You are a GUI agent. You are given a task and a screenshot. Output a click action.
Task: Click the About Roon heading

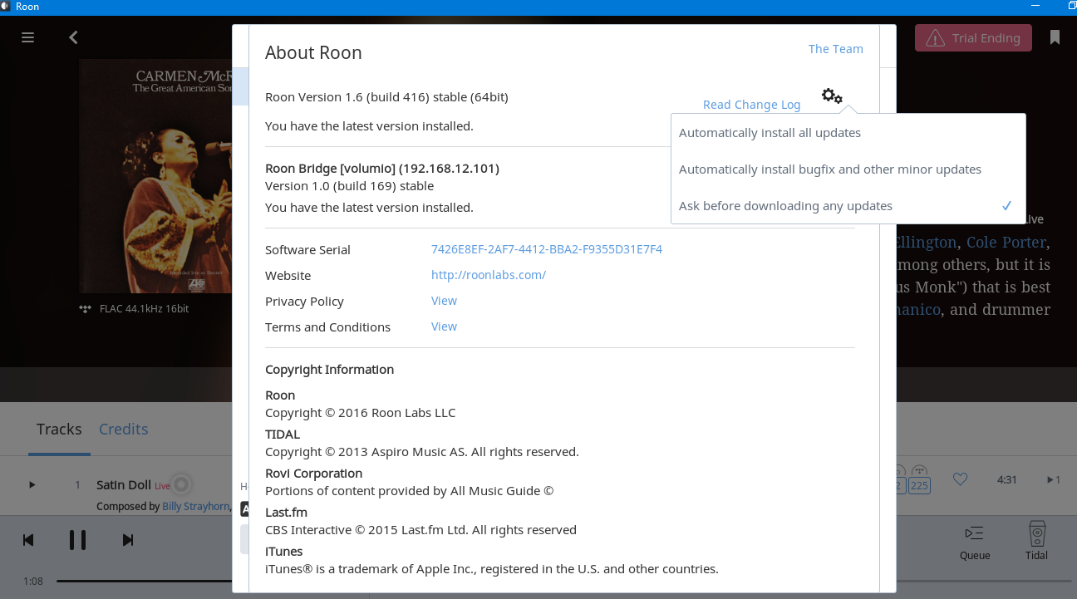[313, 53]
